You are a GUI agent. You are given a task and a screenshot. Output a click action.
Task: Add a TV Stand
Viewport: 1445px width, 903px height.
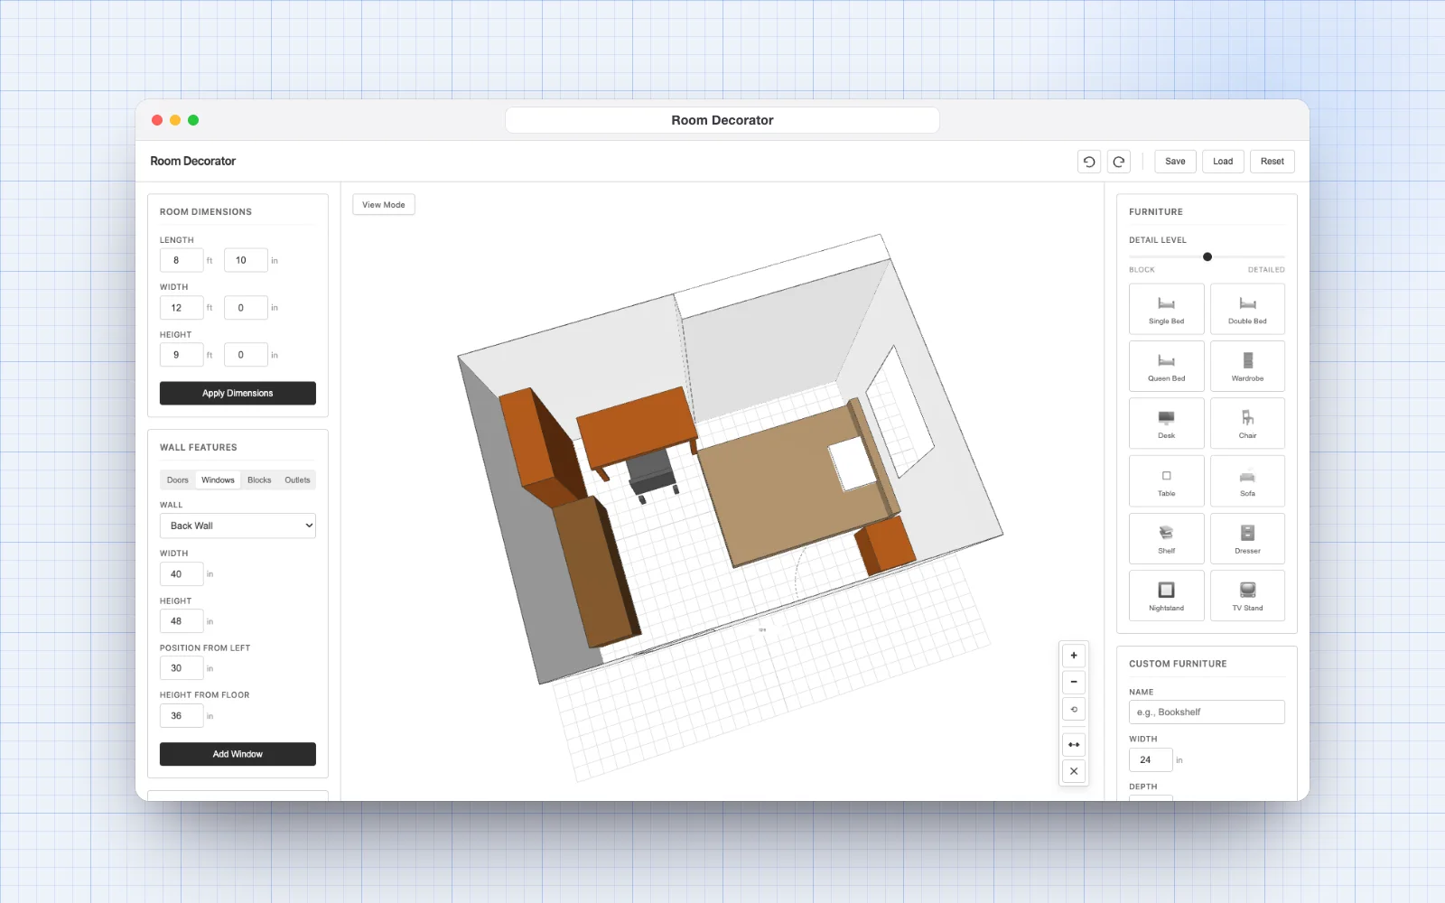pos(1247,596)
